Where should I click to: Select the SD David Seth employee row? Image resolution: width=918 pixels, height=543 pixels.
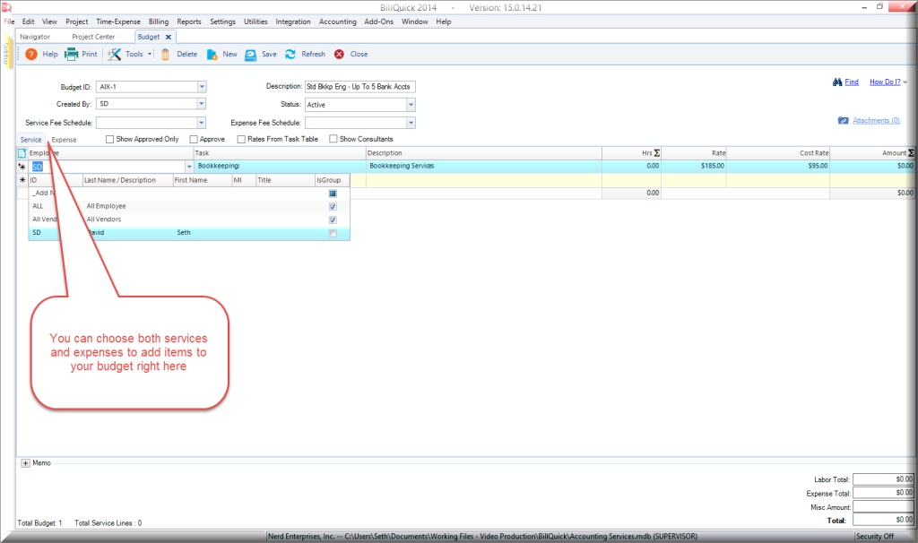tap(189, 233)
